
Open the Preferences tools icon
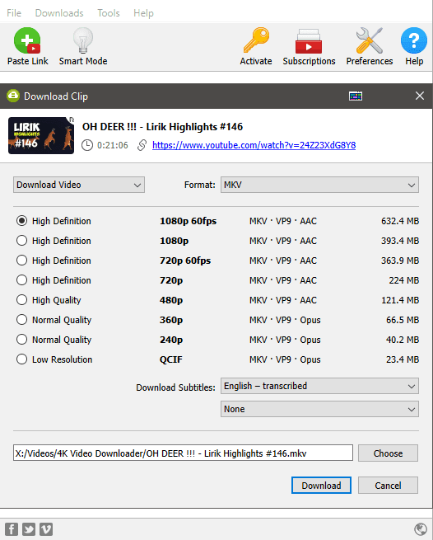pos(370,40)
